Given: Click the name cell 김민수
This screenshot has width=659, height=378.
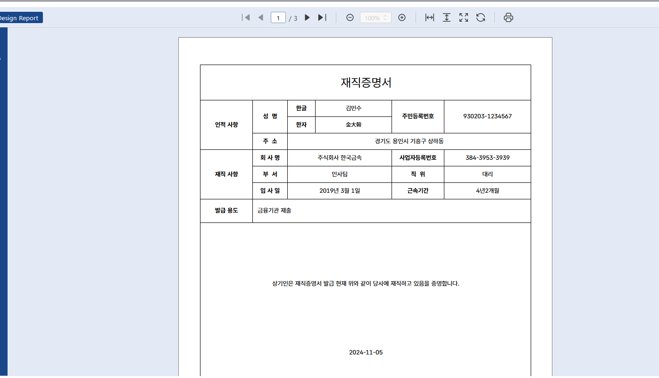Looking at the screenshot, I should (x=353, y=108).
